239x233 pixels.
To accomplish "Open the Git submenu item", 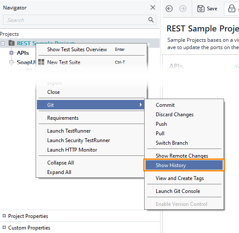I will coord(91,105).
